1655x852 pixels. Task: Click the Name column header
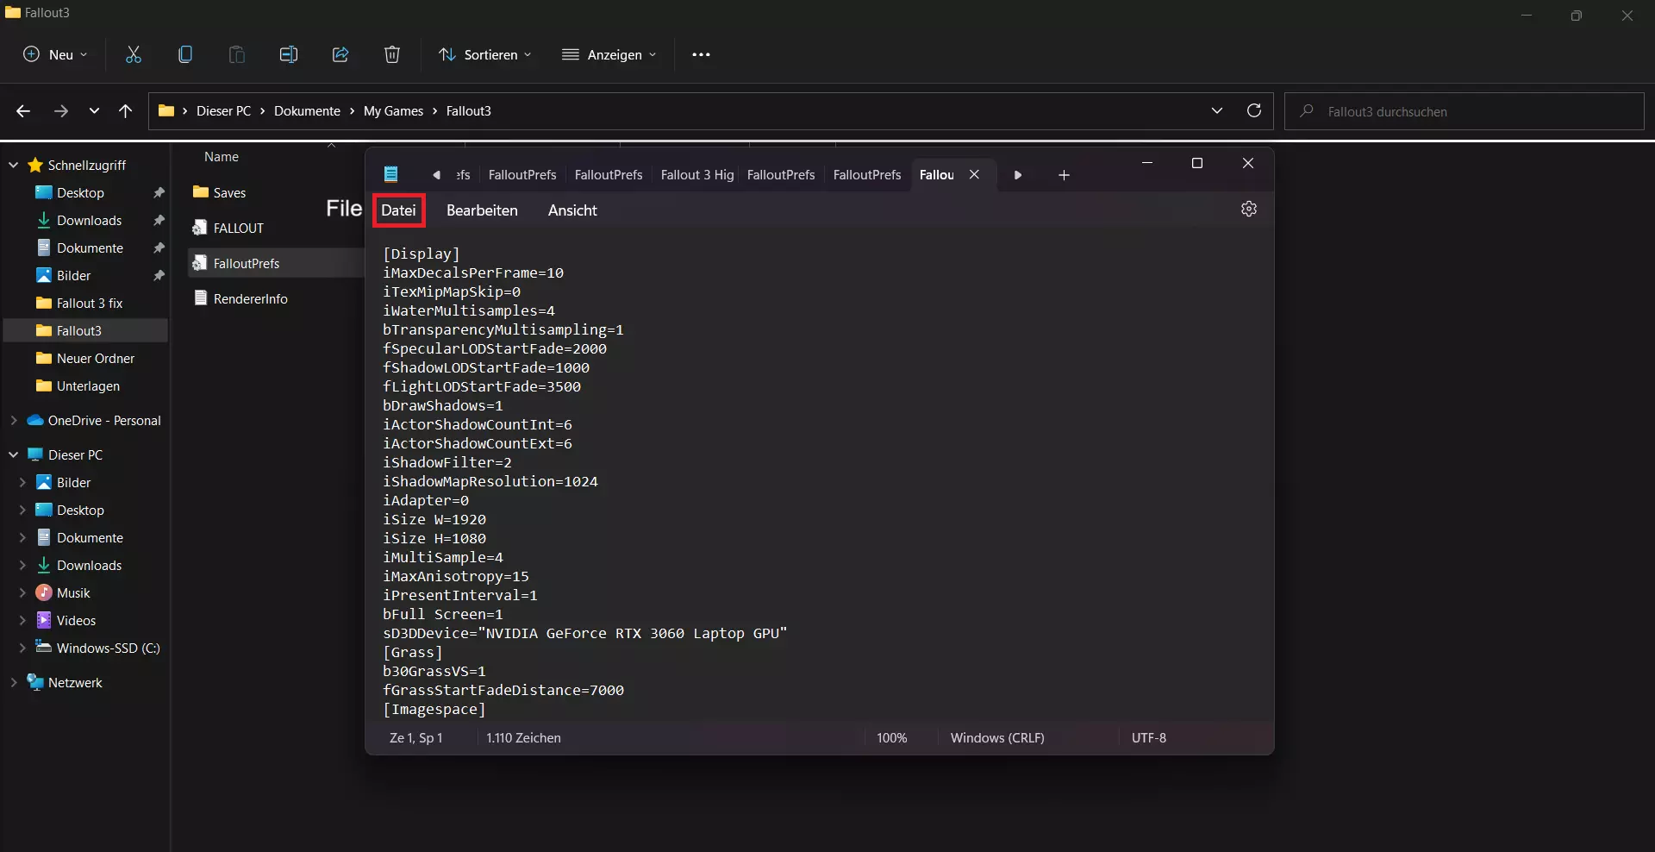tap(222, 157)
